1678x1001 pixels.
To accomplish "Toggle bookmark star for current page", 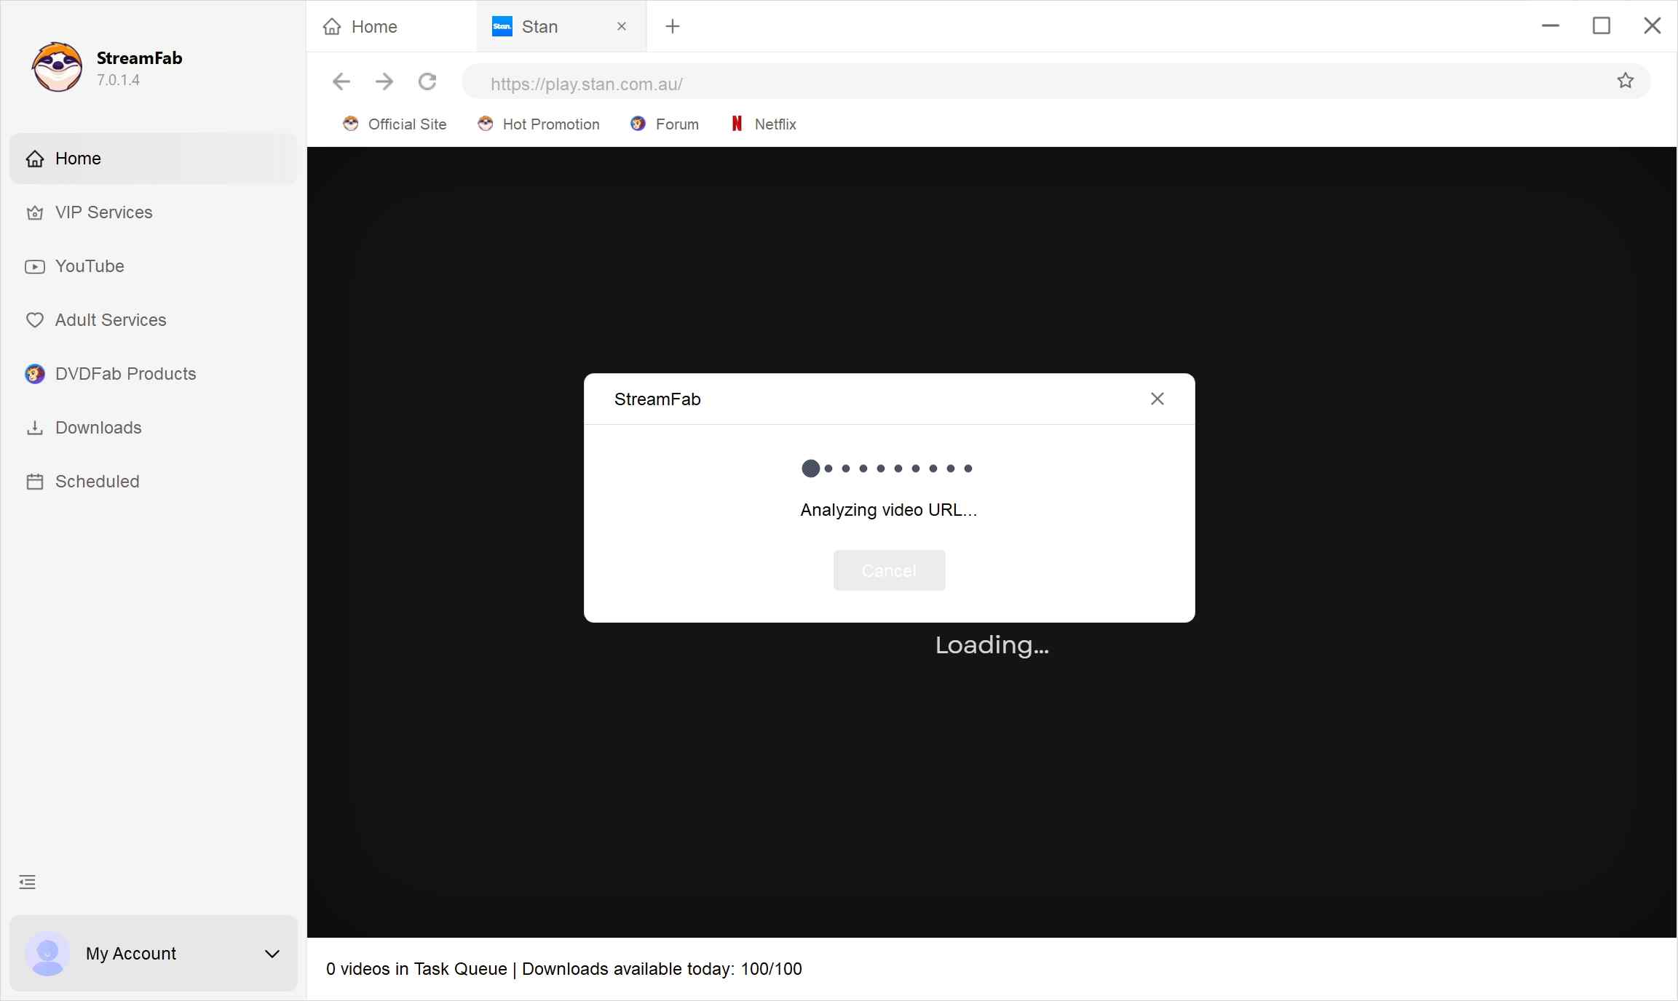I will click(1625, 81).
